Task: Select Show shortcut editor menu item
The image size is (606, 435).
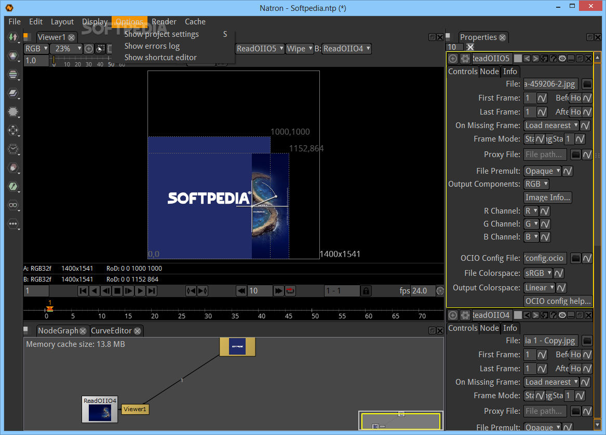Action: (x=160, y=58)
